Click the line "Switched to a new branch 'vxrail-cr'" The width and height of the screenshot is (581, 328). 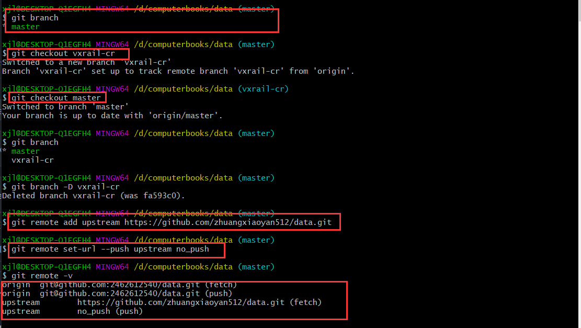[87, 62]
